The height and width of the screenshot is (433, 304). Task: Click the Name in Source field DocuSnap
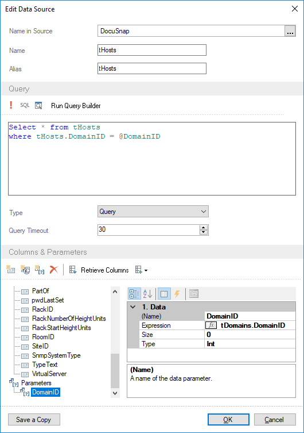191,31
